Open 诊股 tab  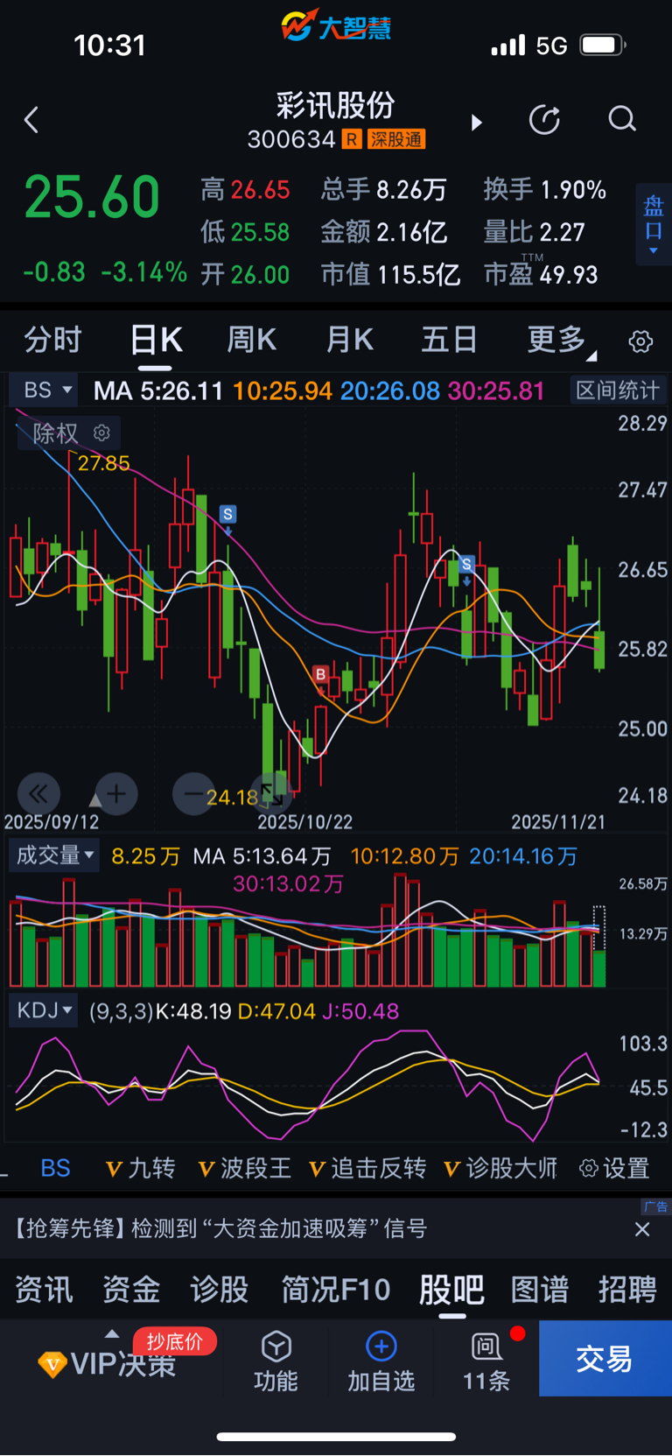[x=220, y=1290]
